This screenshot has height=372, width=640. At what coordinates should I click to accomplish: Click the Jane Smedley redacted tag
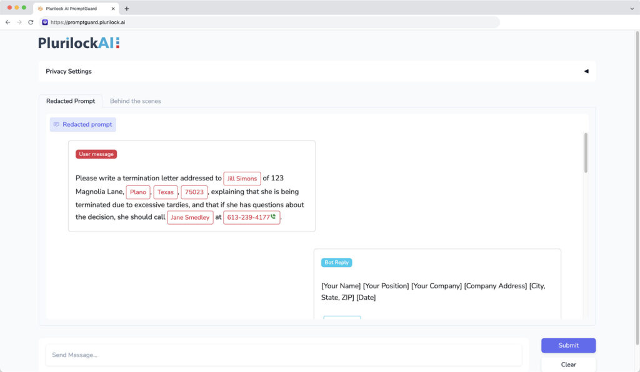tap(190, 217)
